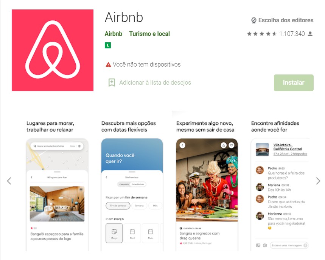Click the Instalar button
325x260 pixels.
coord(294,83)
